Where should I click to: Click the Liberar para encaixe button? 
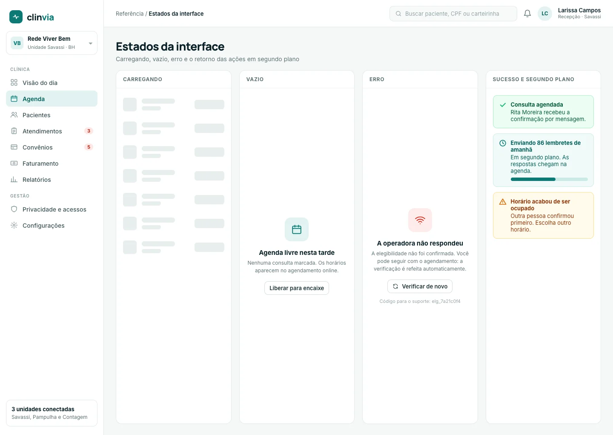coord(297,288)
